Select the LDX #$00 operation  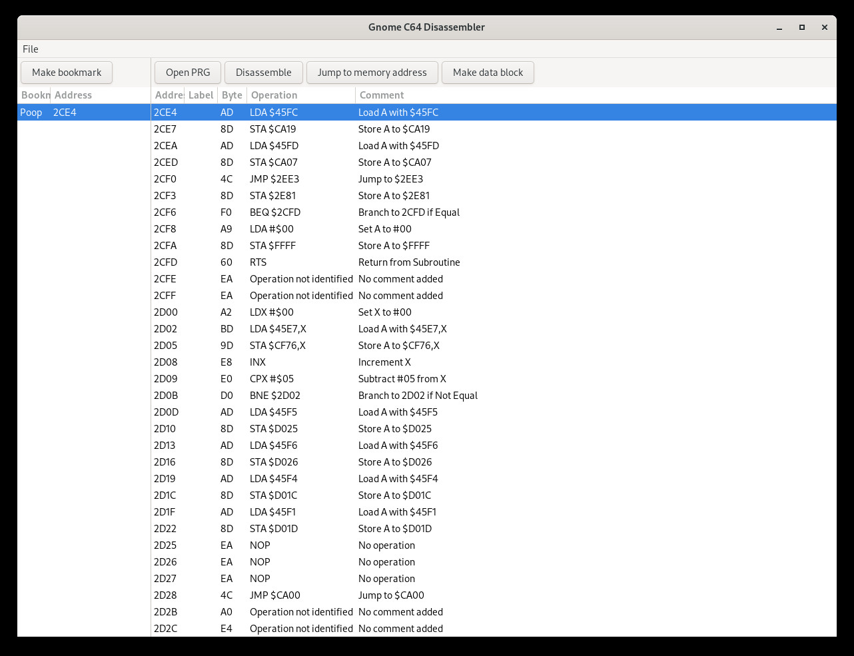pos(272,312)
